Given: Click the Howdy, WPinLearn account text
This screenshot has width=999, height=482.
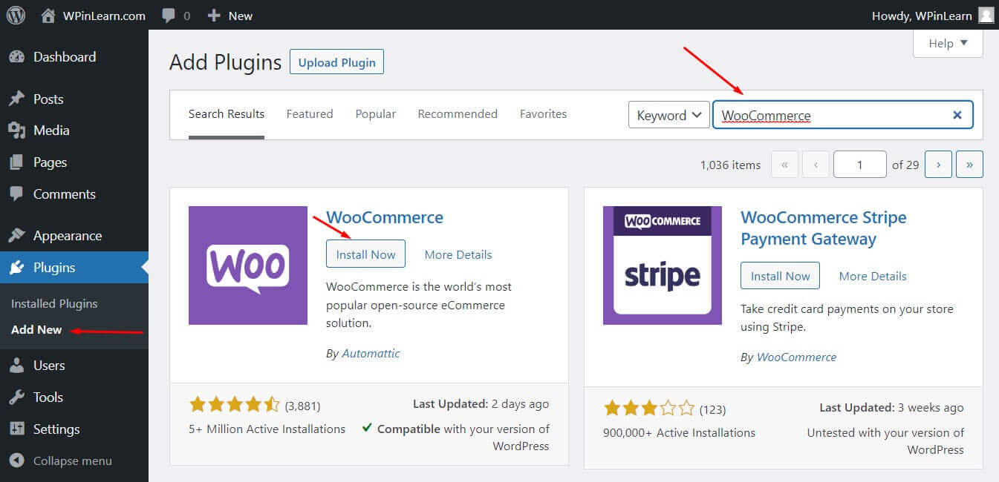Looking at the screenshot, I should (x=922, y=16).
